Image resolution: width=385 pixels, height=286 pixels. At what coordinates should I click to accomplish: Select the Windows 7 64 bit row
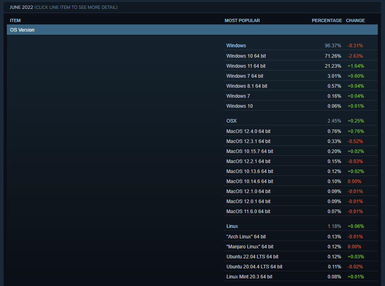(300, 76)
